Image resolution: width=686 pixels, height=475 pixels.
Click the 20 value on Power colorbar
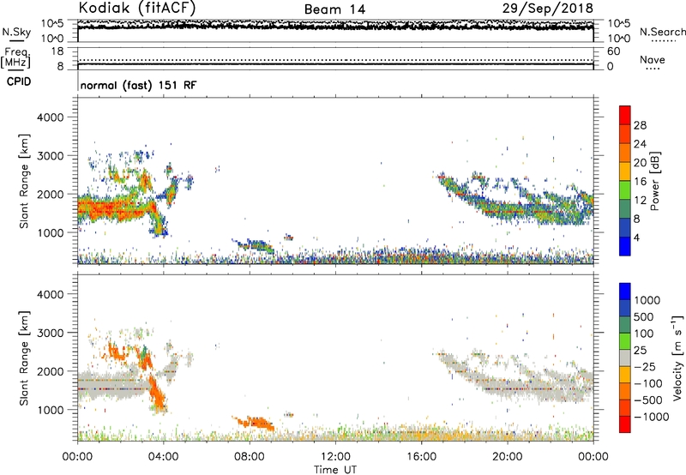pyautogui.click(x=640, y=163)
